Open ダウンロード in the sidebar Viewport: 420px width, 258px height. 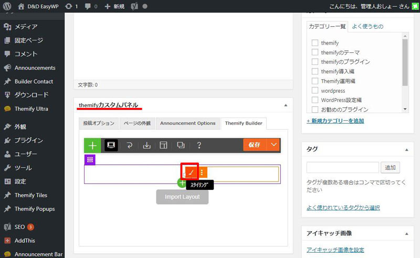point(32,95)
